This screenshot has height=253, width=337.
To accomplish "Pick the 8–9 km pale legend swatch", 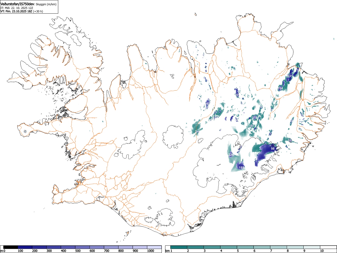I will pyautogui.click(x=295, y=247).
